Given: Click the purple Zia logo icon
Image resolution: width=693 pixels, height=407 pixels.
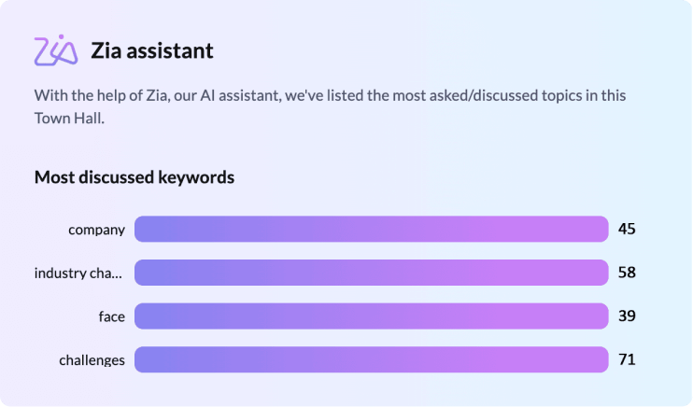Looking at the screenshot, I should click(55, 50).
